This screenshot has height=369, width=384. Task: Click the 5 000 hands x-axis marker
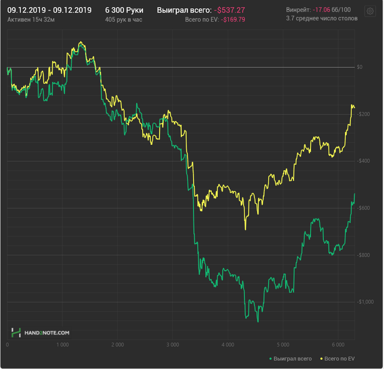[283, 345]
